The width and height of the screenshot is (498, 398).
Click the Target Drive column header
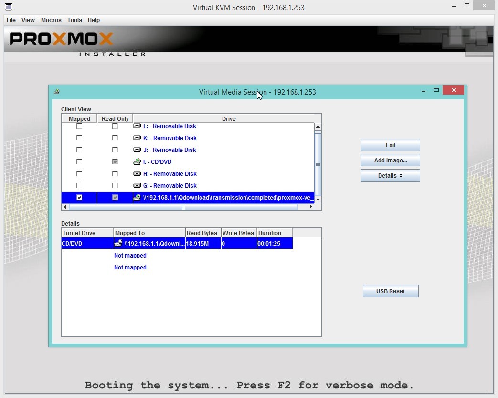87,233
